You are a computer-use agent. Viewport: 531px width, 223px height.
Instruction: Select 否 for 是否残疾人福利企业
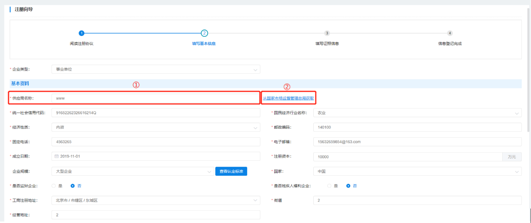point(348,186)
